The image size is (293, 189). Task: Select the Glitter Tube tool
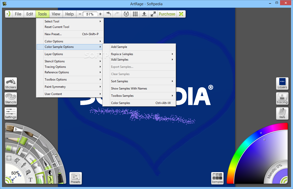point(40,178)
